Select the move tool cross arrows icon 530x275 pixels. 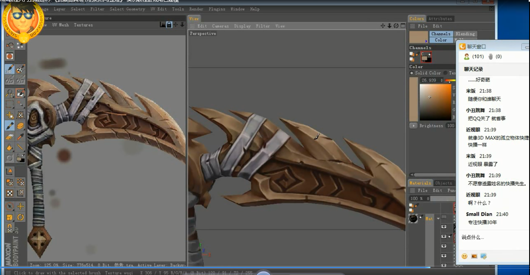click(x=20, y=207)
